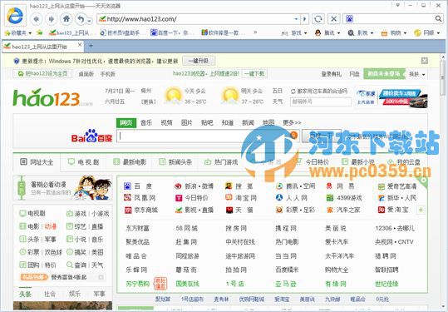Click the go arrow at the address bar's end
The image size is (448, 312).
pos(304,19)
